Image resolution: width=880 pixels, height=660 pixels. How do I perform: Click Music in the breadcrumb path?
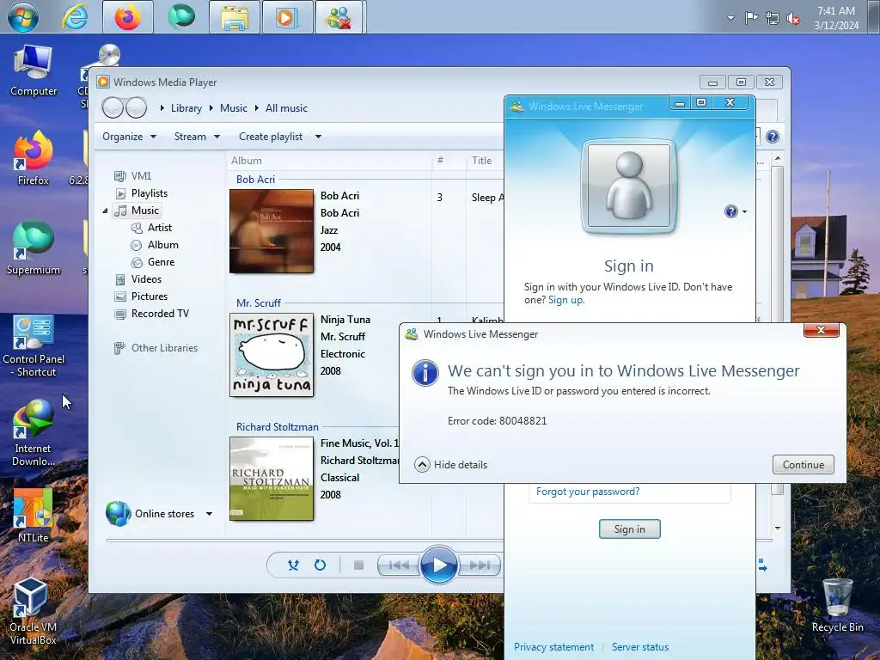tap(234, 108)
